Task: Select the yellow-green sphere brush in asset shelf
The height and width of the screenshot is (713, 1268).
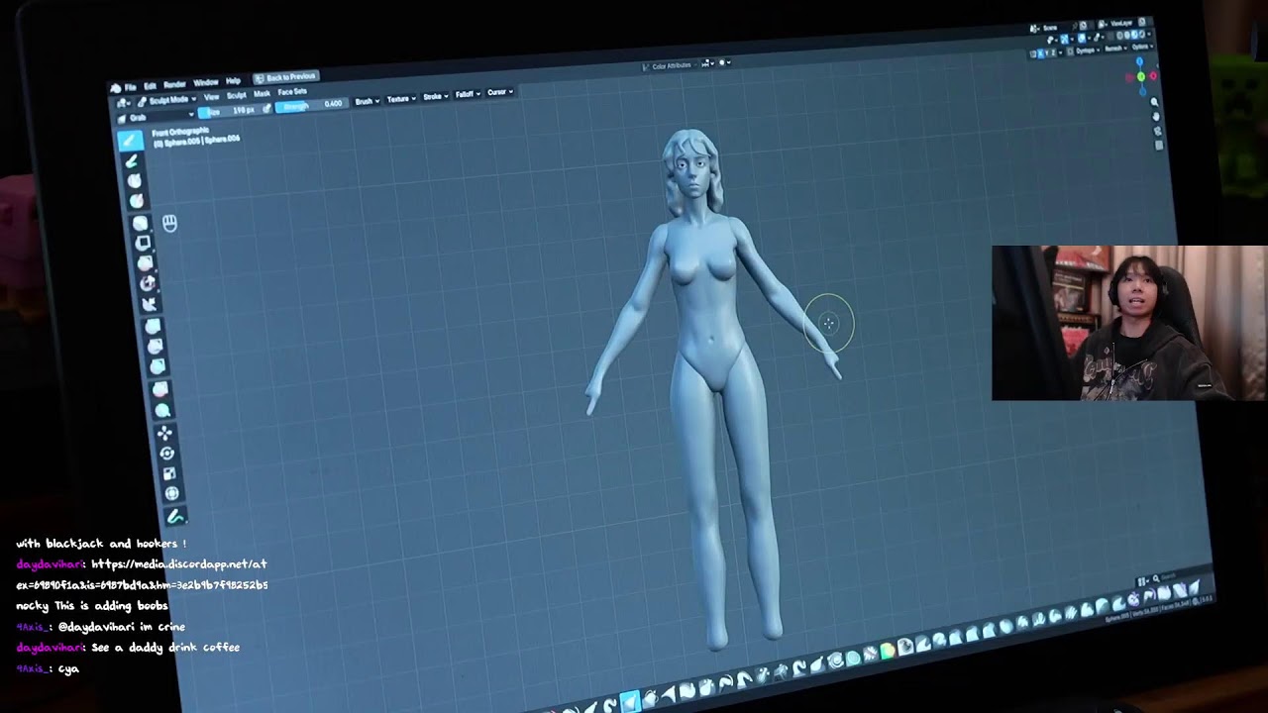Action: tap(887, 651)
